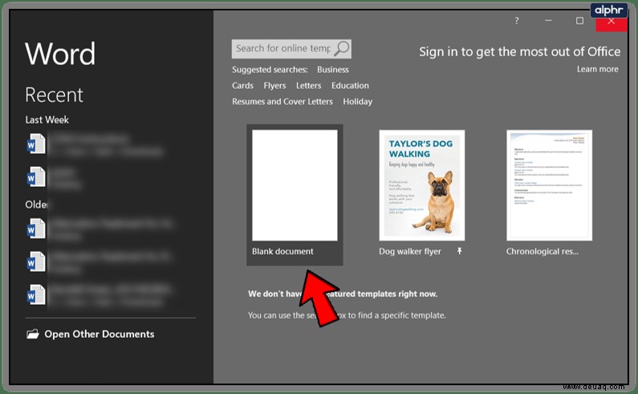Click the search magnifier icon

click(342, 48)
